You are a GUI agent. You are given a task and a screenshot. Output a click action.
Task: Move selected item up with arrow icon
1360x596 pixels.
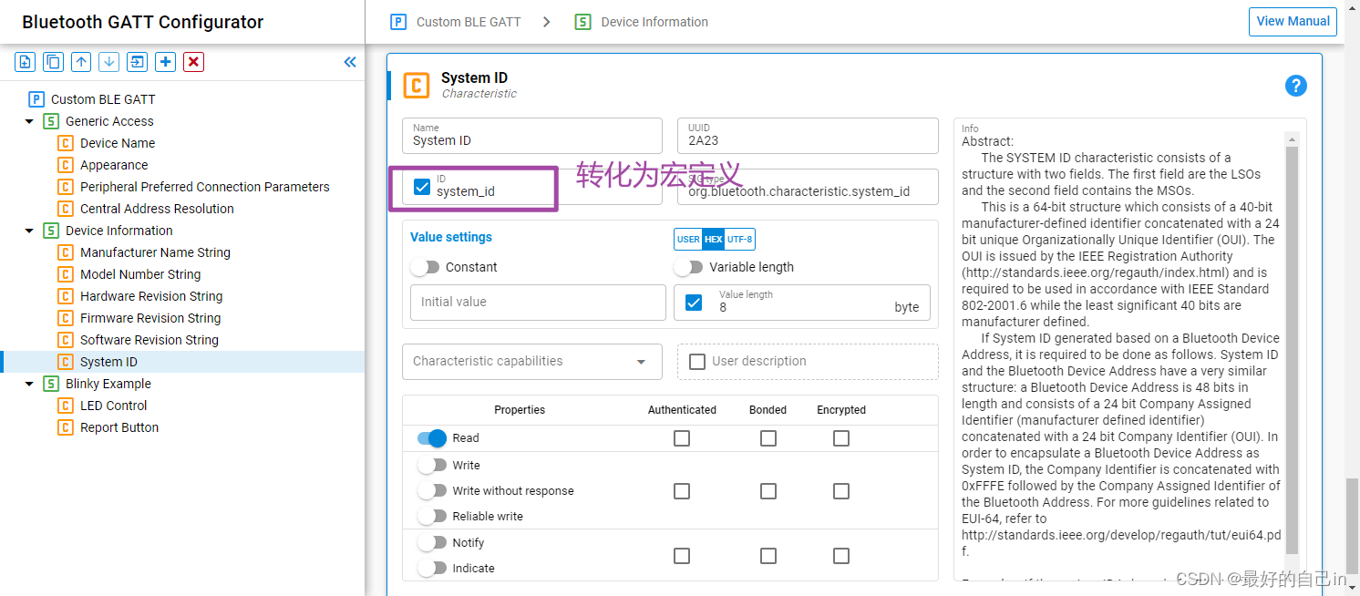pos(82,62)
